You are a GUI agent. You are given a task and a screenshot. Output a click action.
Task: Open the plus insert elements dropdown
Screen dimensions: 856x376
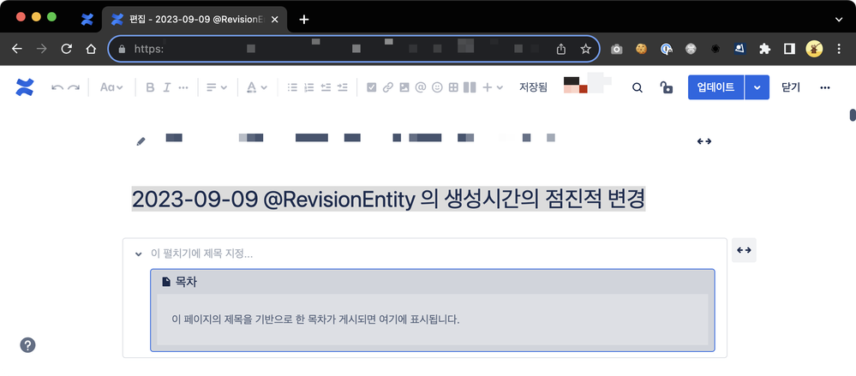pyautogui.click(x=493, y=87)
